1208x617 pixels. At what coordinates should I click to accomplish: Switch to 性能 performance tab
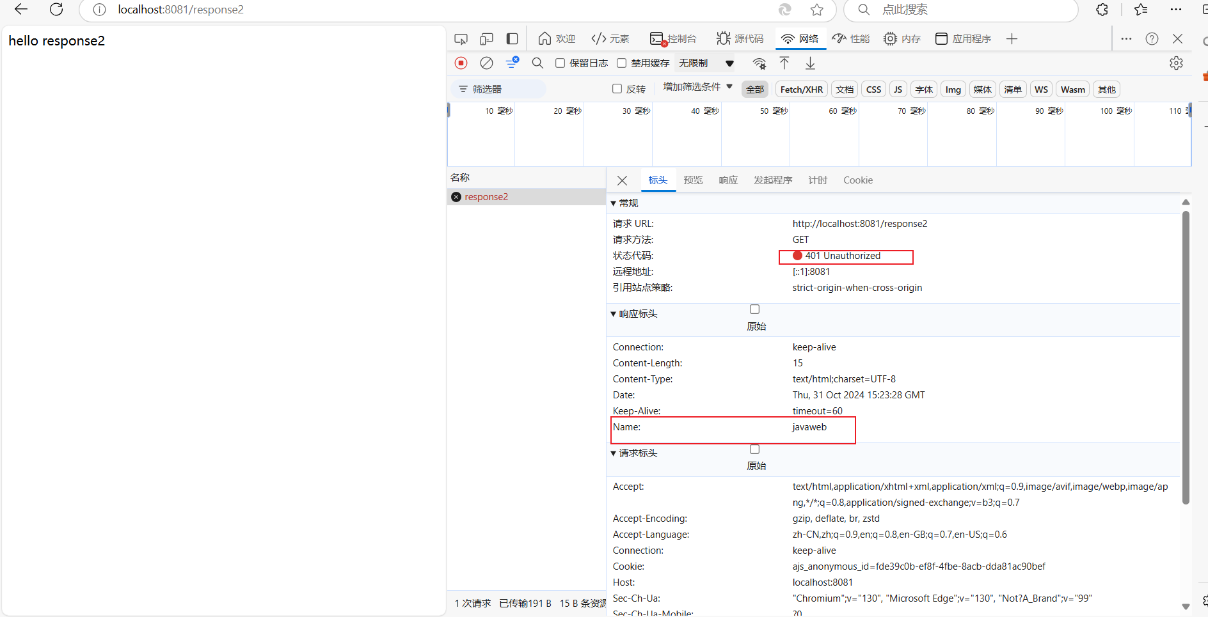851,39
